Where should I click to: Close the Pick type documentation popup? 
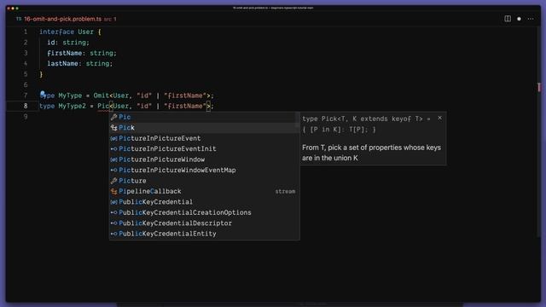[x=440, y=118]
